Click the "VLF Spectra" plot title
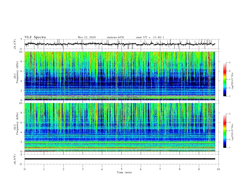The height and width of the screenshot is (190, 246). 35,37
